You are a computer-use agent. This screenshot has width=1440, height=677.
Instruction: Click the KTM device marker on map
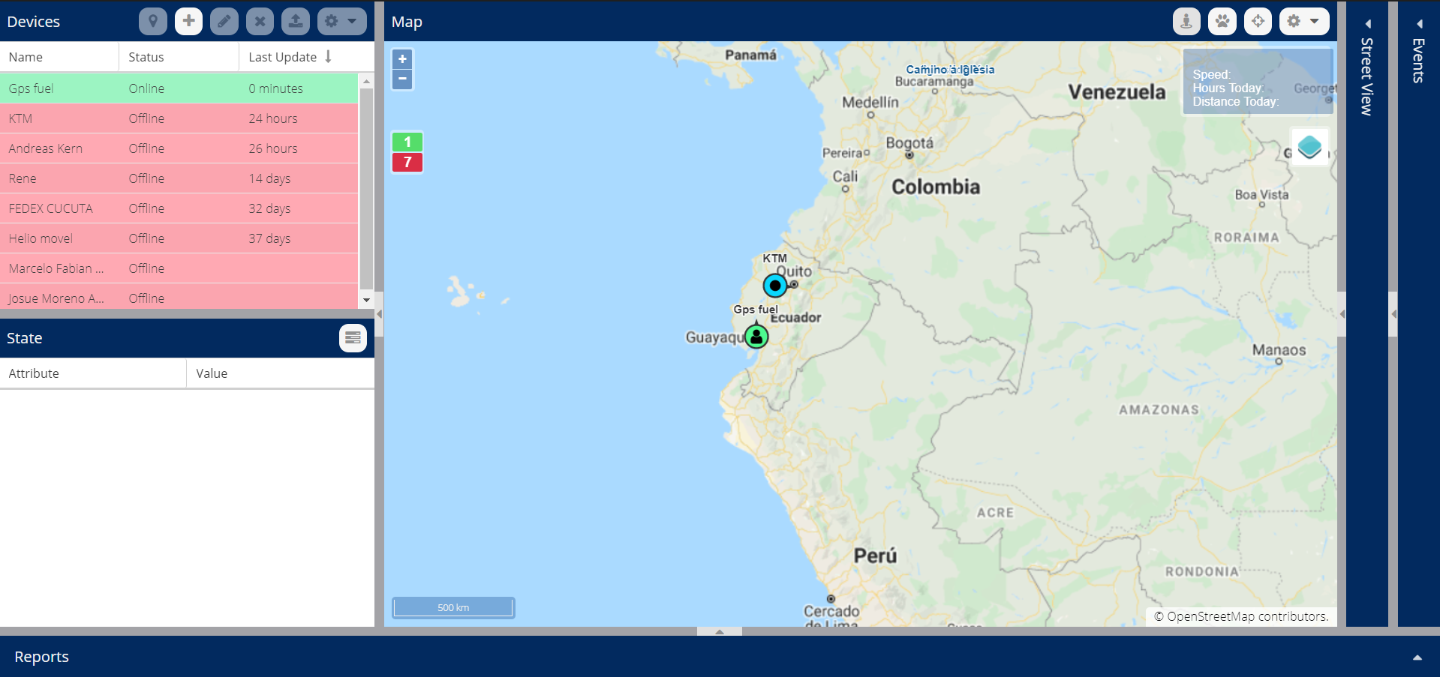tap(775, 286)
